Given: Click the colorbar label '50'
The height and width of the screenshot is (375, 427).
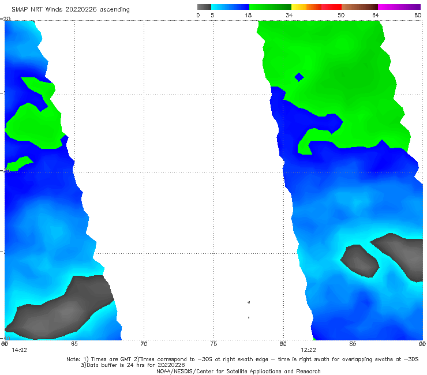Looking at the screenshot, I should tap(341, 15).
